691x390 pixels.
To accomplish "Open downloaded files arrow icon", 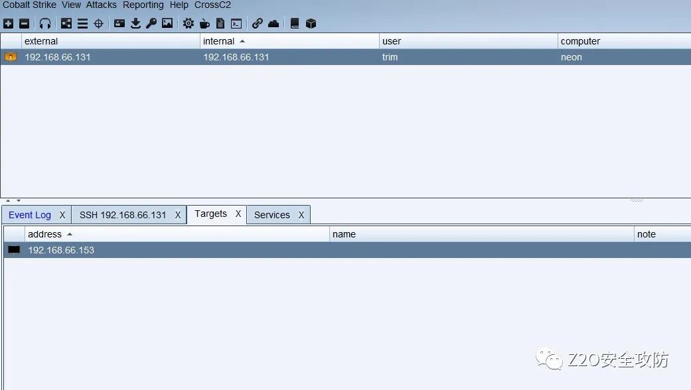I will [x=135, y=24].
